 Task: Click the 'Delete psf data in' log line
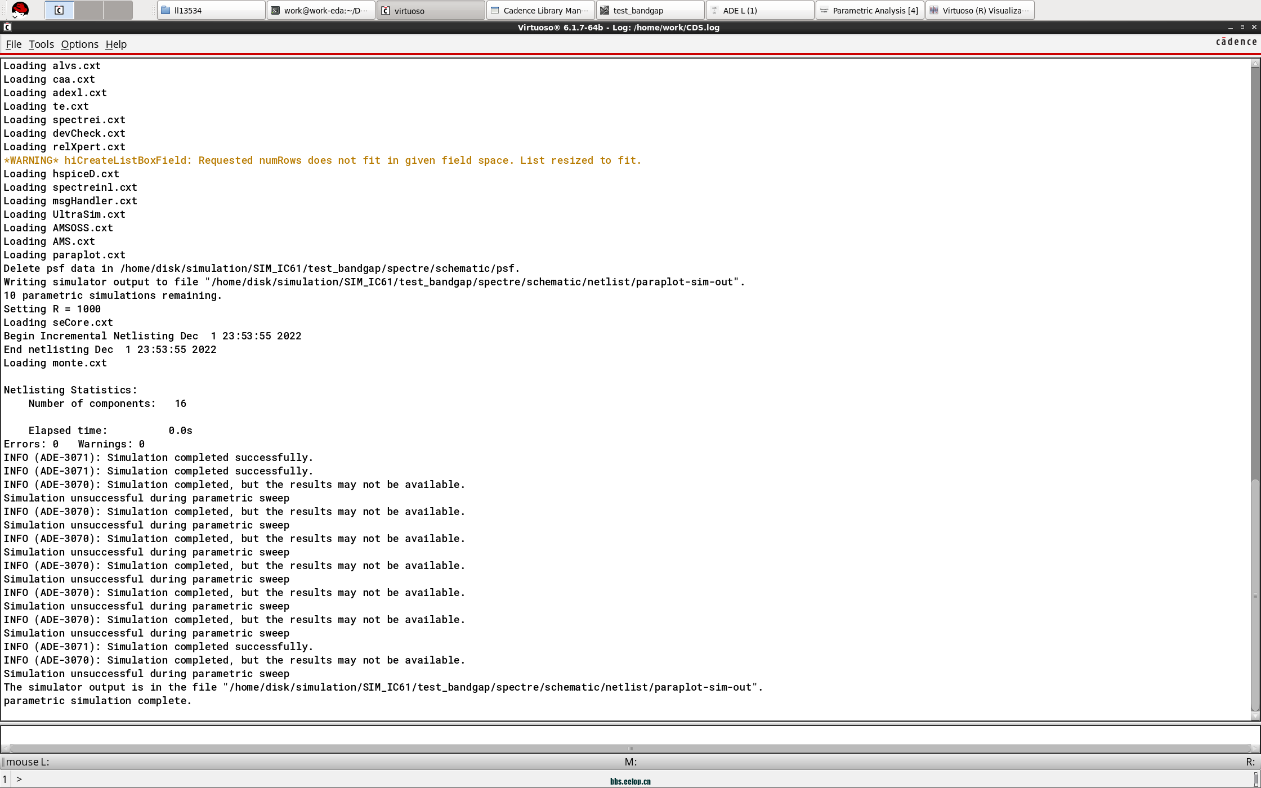point(262,268)
